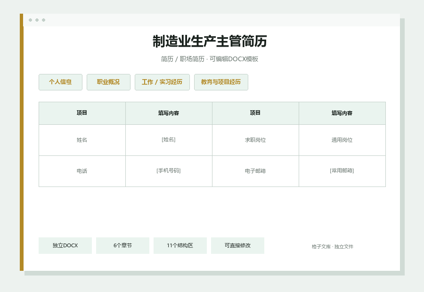
Task: Click the 6个章节 tag
Action: [x=123, y=245]
